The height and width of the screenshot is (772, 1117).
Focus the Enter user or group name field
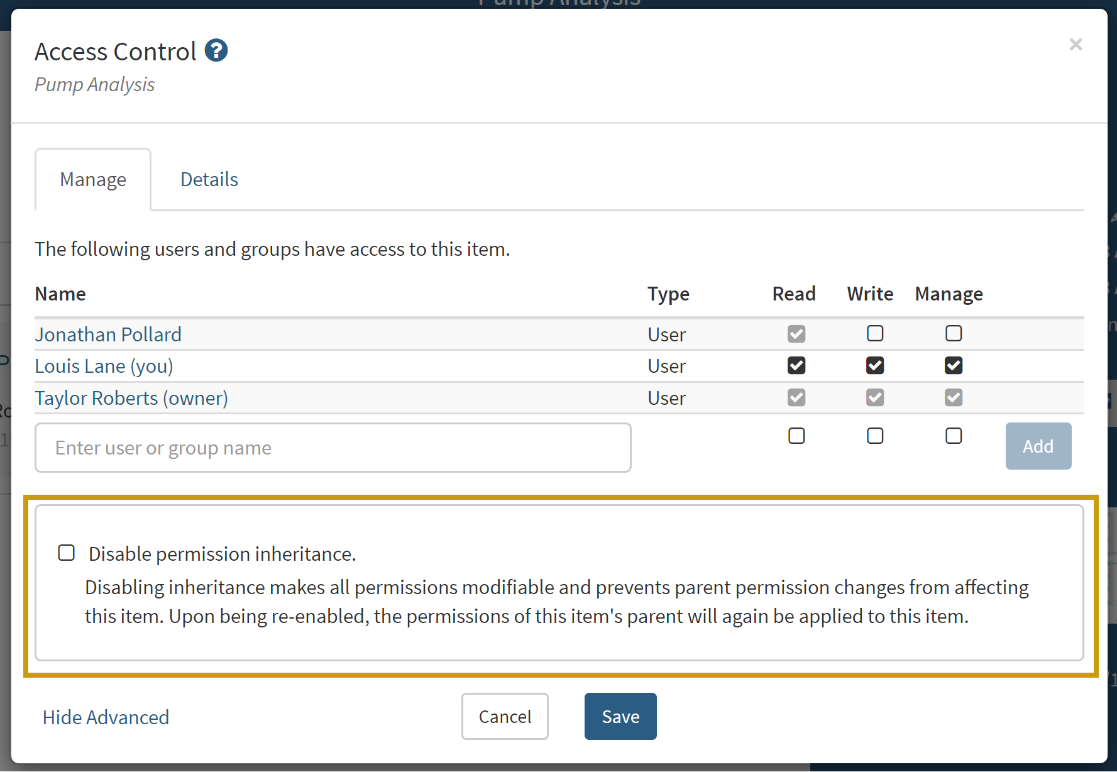pyautogui.click(x=333, y=448)
